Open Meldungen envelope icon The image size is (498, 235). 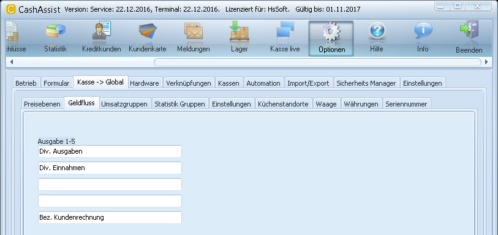pos(194,31)
